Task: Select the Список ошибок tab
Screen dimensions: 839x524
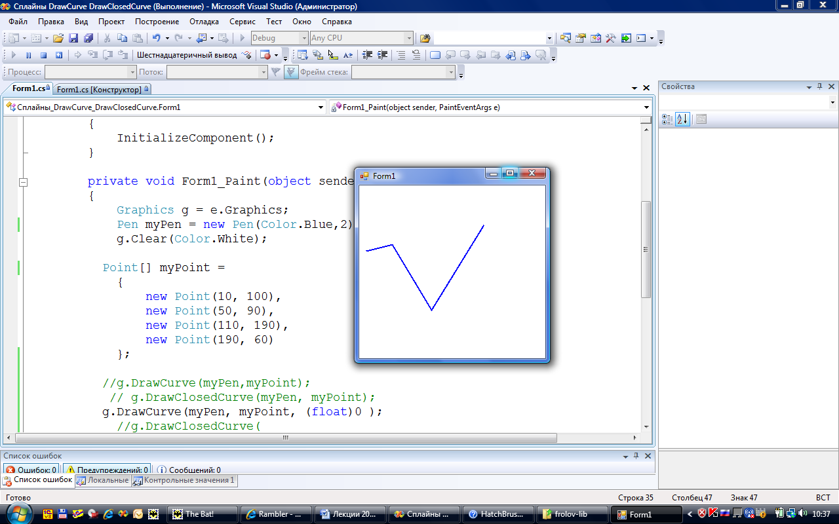Action: tap(38, 480)
